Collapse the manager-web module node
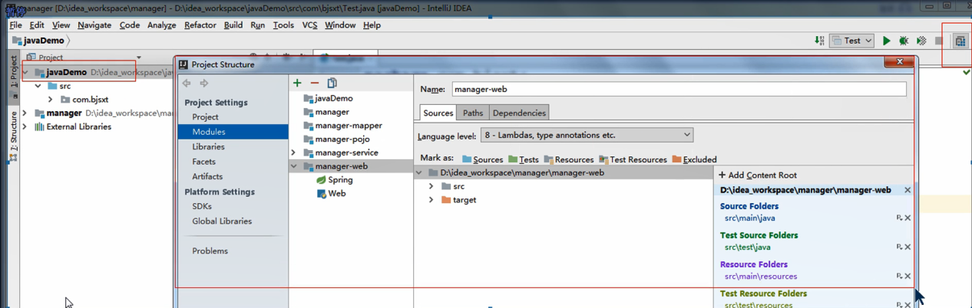972x308 pixels. [293, 166]
